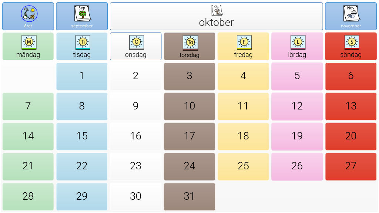Open the året year overview icon
The image size is (379, 213).
click(28, 16)
